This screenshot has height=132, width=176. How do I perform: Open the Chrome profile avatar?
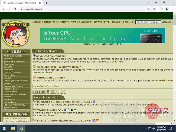(x=167, y=9)
